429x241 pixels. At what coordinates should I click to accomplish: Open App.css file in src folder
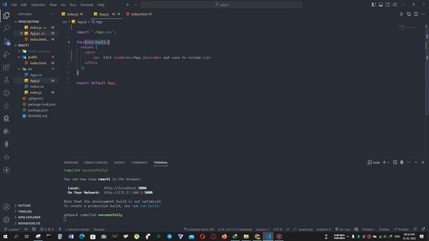tap(36, 74)
